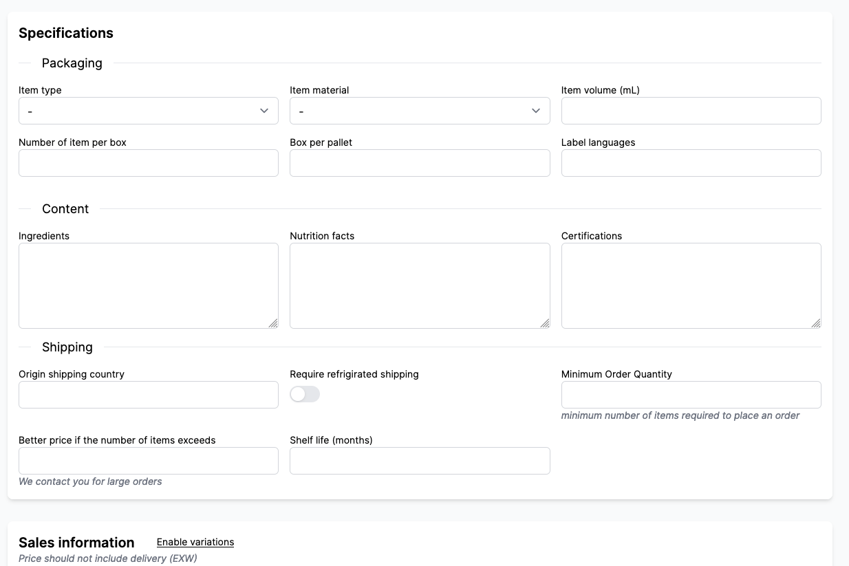
Task: Grab the Ingredients textarea resize handle
Action: [273, 323]
